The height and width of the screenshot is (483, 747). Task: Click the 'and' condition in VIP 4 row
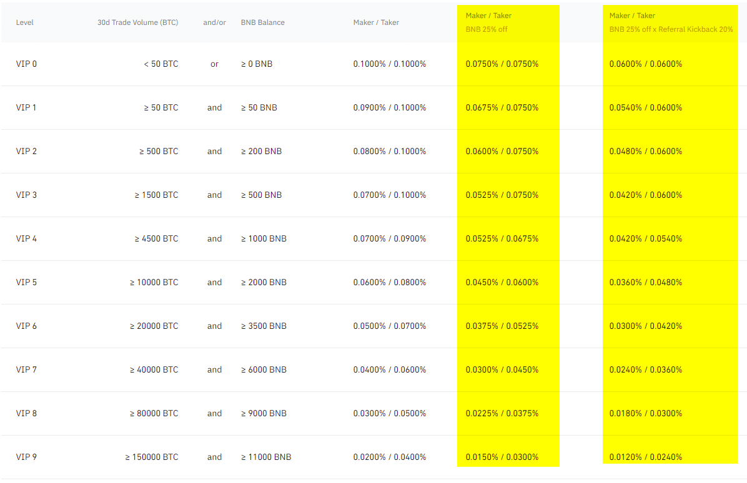pyautogui.click(x=214, y=238)
